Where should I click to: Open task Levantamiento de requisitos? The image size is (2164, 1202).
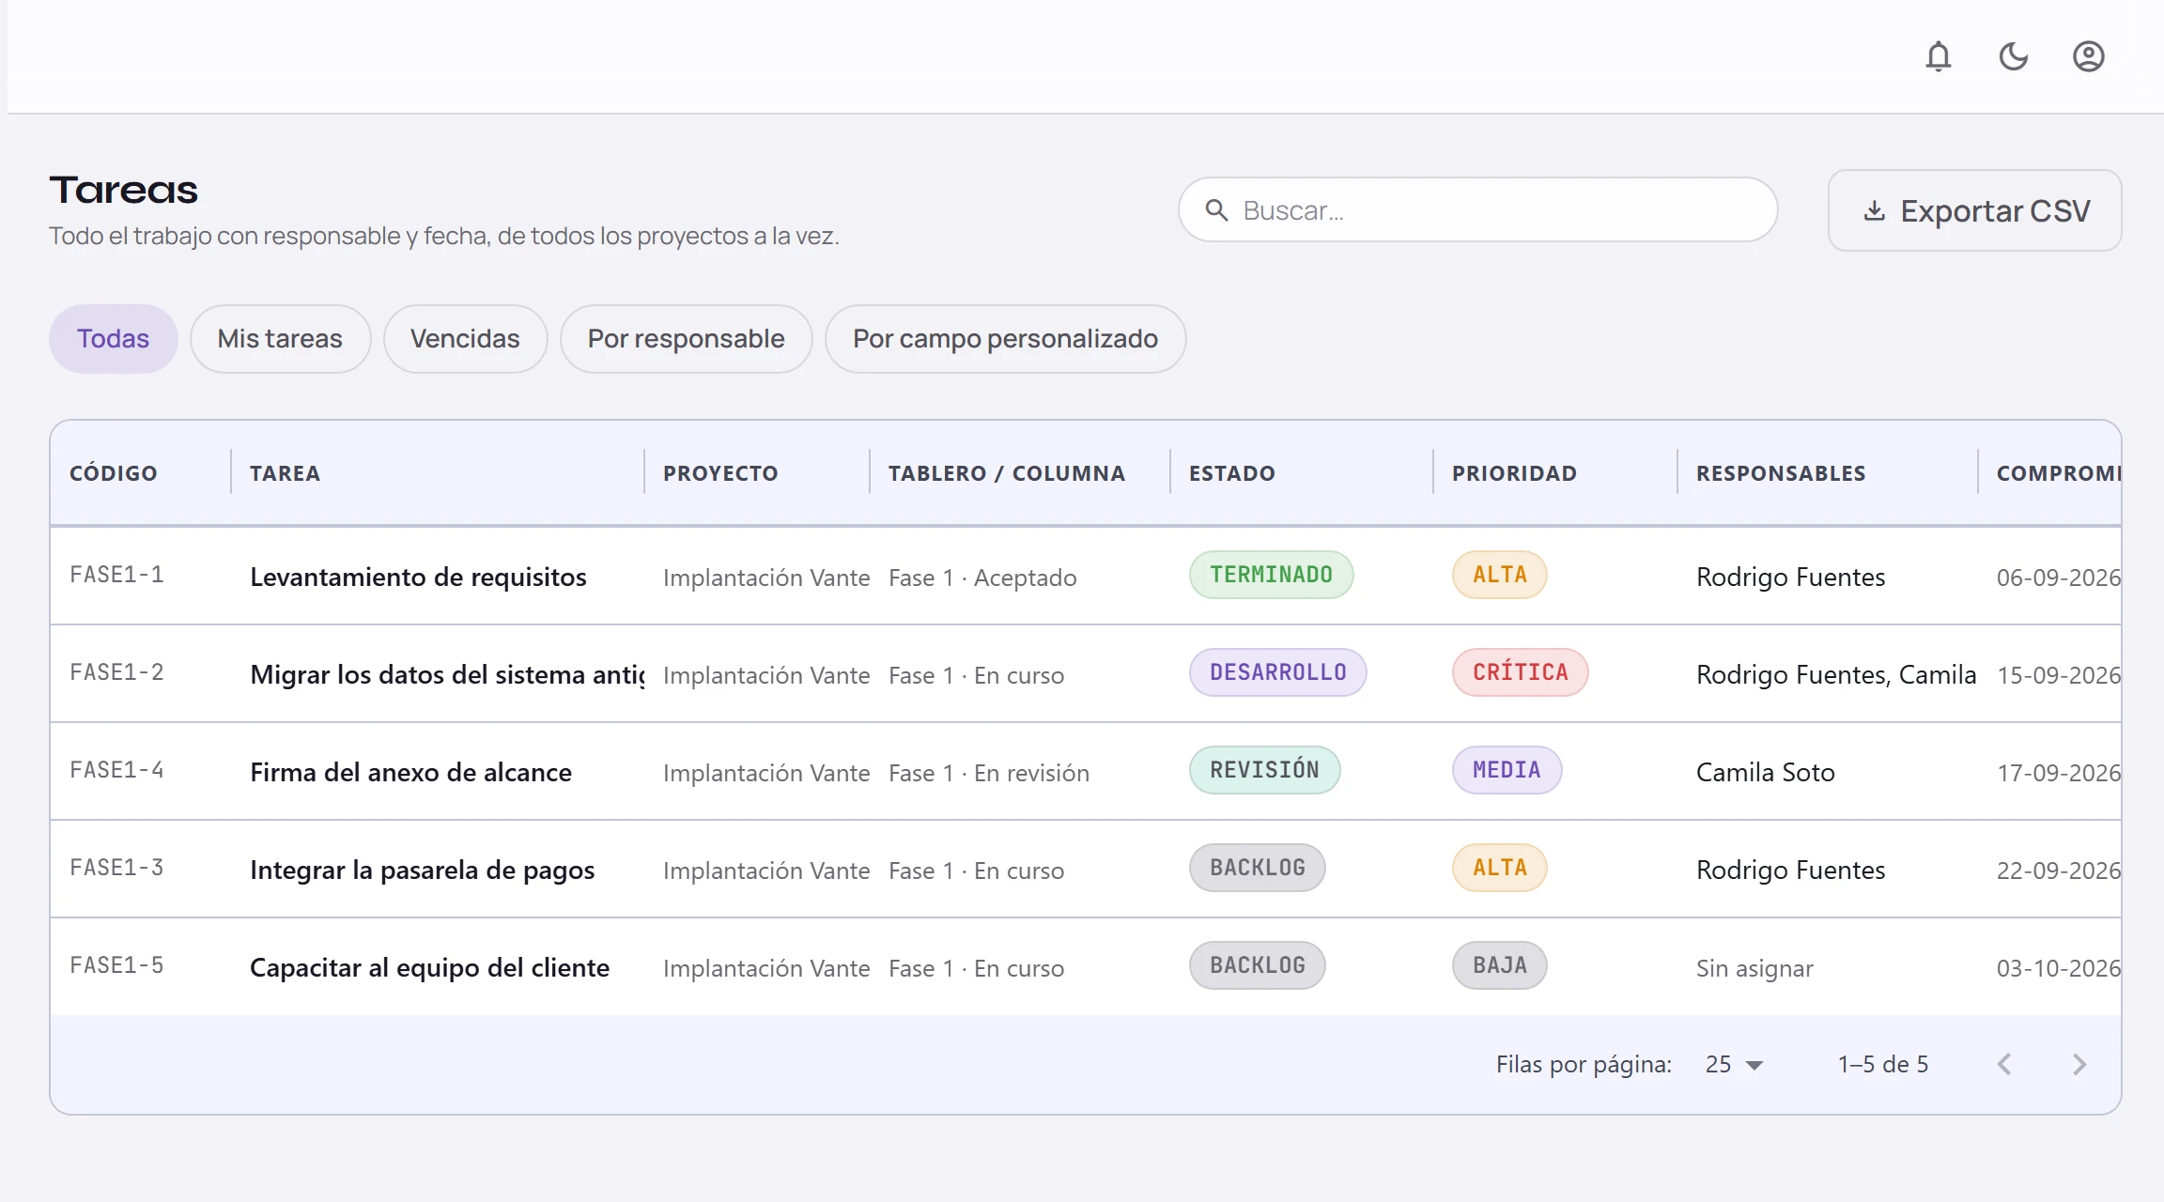coord(418,577)
